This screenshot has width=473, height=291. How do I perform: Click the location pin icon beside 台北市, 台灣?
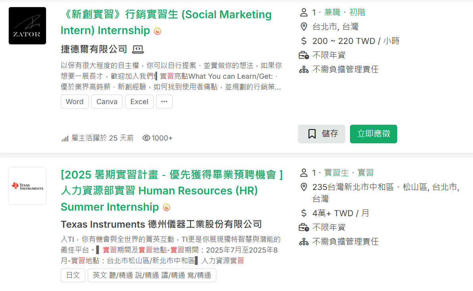pyautogui.click(x=304, y=27)
